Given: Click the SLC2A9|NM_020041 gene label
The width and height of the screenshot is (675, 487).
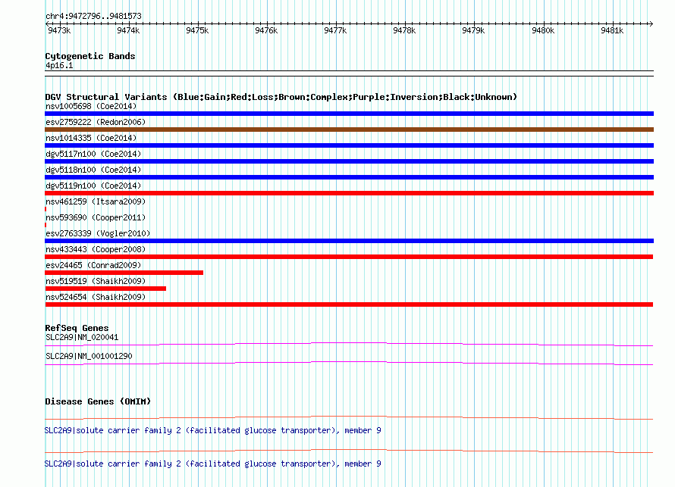Looking at the screenshot, I should click(82, 338).
